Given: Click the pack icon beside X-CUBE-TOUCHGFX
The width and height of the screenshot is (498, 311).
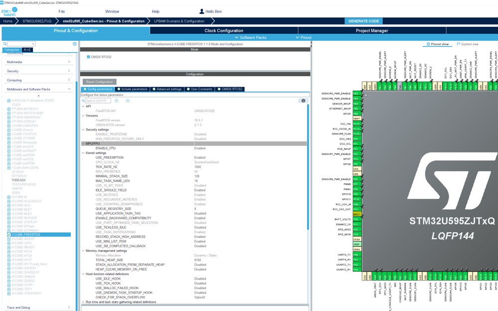Looking at the screenshot, I should 9,293.
